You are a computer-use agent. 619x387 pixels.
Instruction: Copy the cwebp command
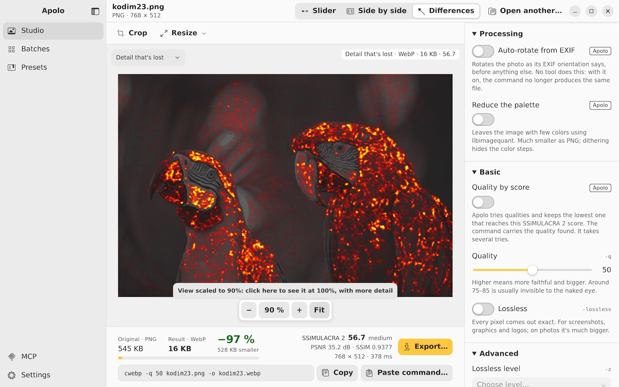337,372
